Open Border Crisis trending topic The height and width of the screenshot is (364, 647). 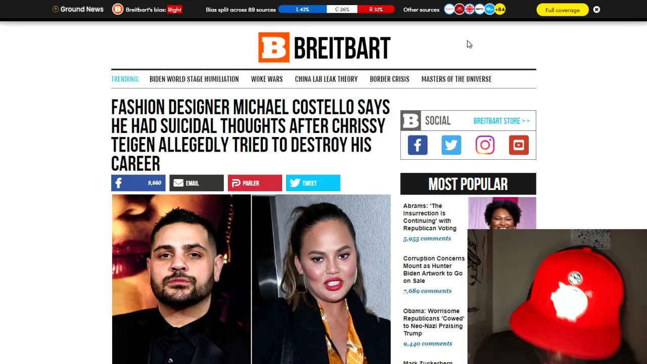click(389, 79)
